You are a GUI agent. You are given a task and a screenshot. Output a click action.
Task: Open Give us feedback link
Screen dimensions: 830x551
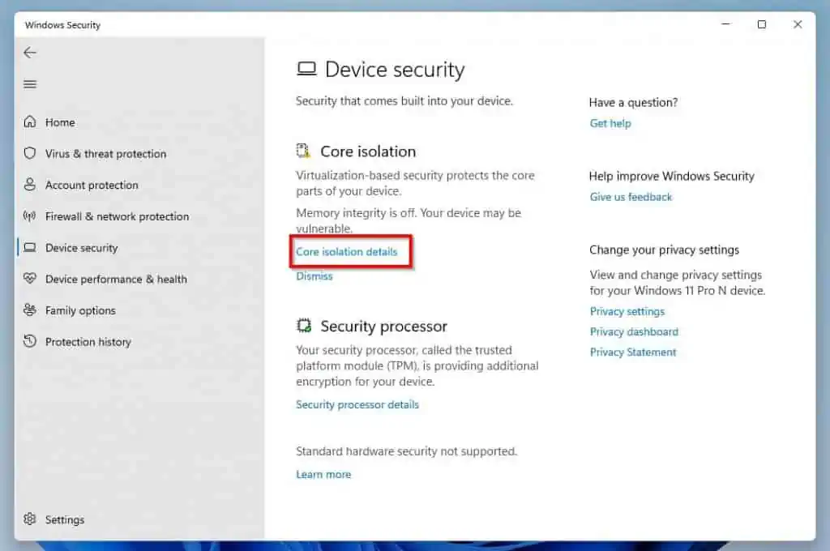[x=631, y=197]
